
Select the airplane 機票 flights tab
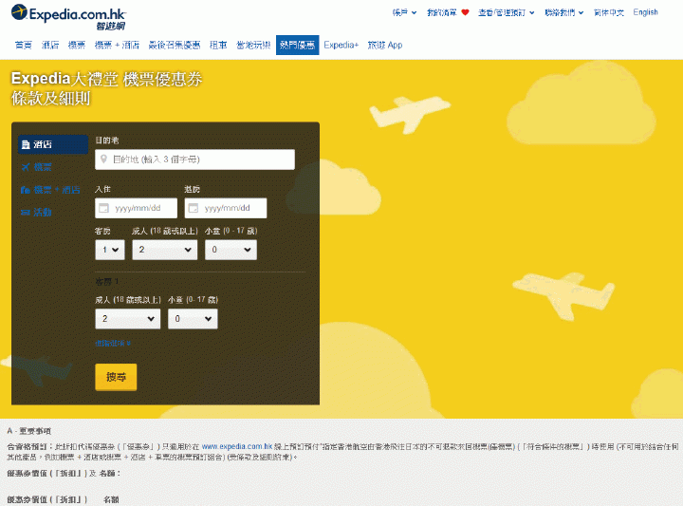(37, 167)
